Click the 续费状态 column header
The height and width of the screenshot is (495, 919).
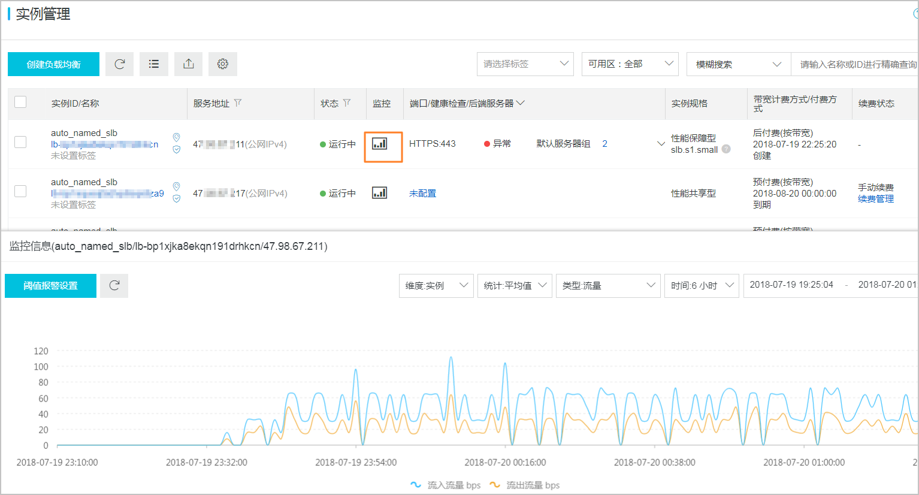coord(876,103)
